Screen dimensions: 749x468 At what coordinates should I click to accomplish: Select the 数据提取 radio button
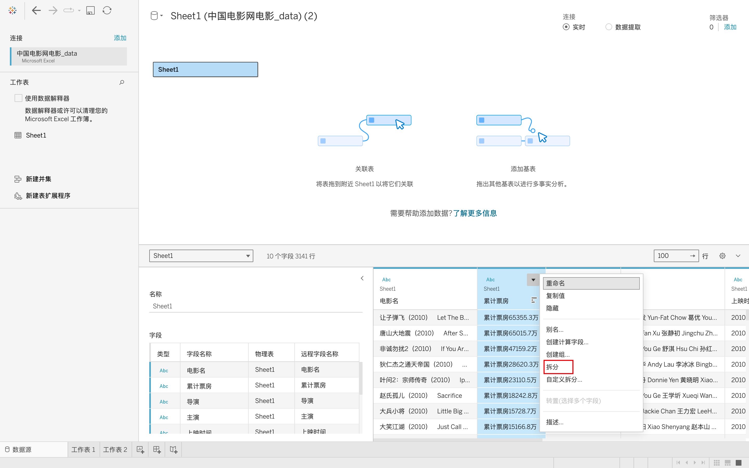(x=609, y=27)
